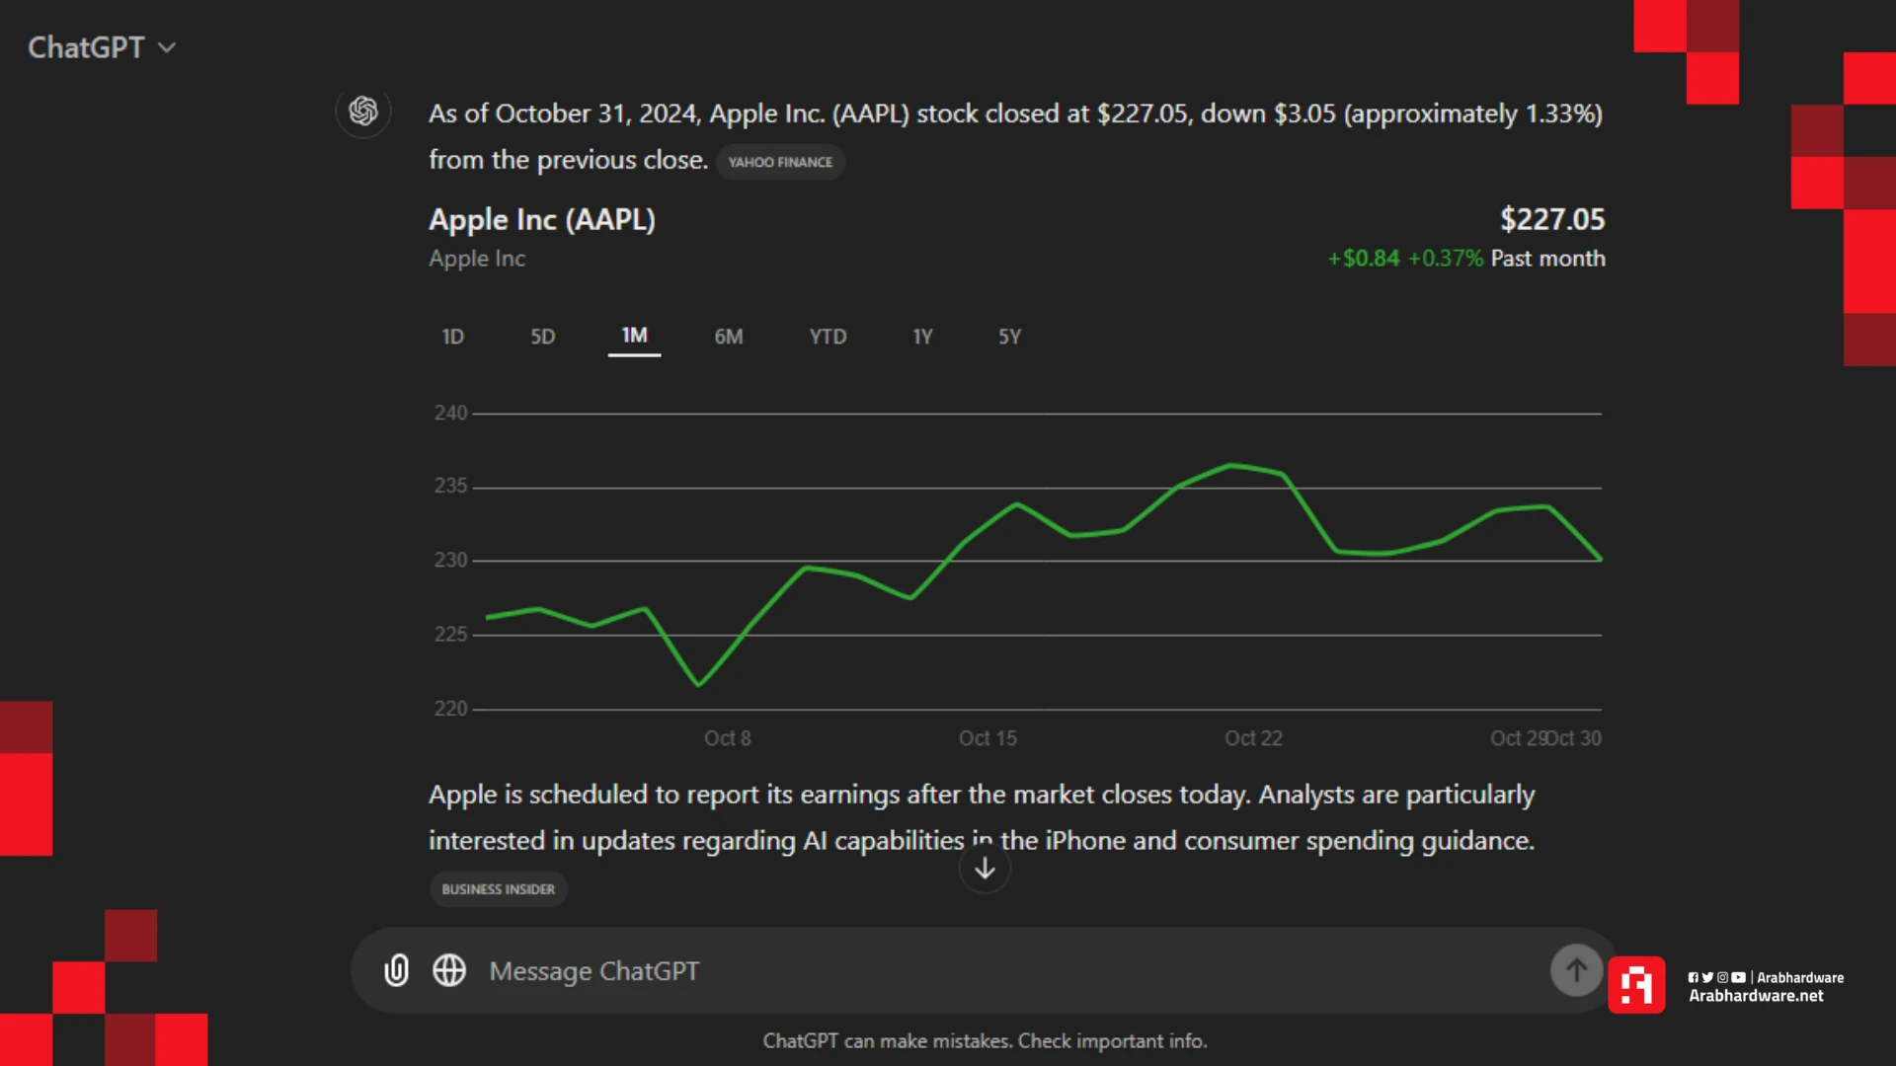Click the Oct 8 axis label

728,738
